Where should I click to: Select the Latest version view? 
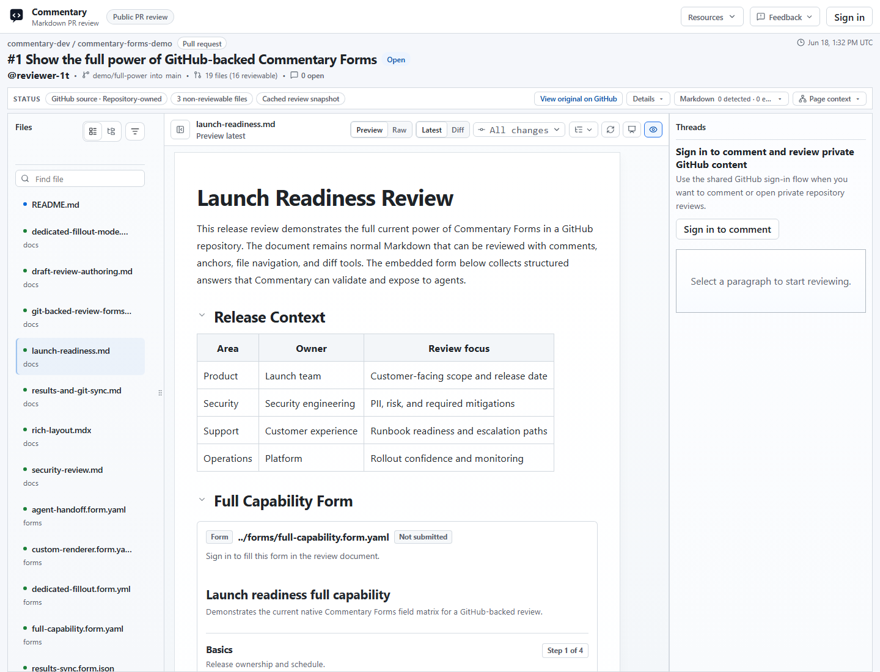pos(431,130)
